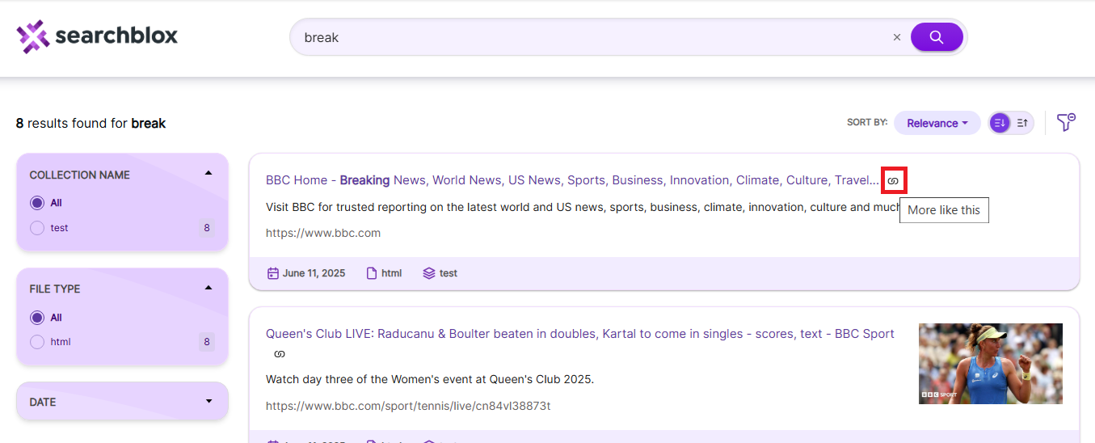Click the More like this tooltip

(x=944, y=210)
